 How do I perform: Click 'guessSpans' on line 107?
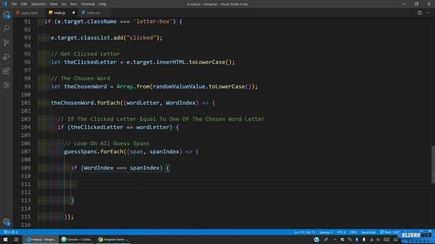coord(80,151)
